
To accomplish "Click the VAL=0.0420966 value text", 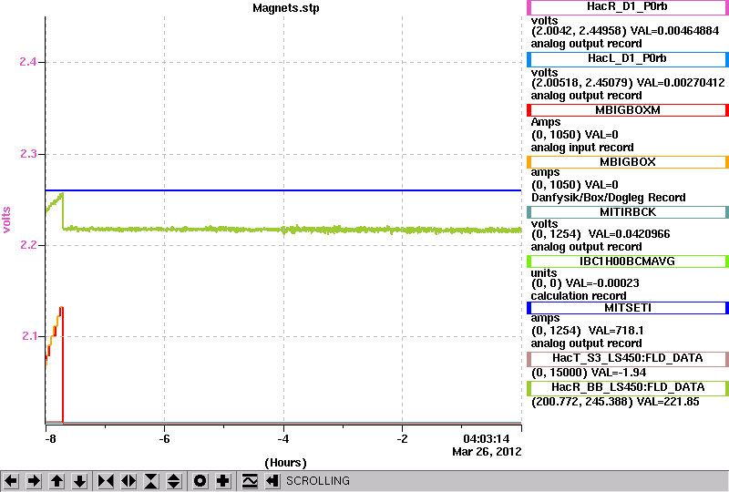I will [x=629, y=234].
